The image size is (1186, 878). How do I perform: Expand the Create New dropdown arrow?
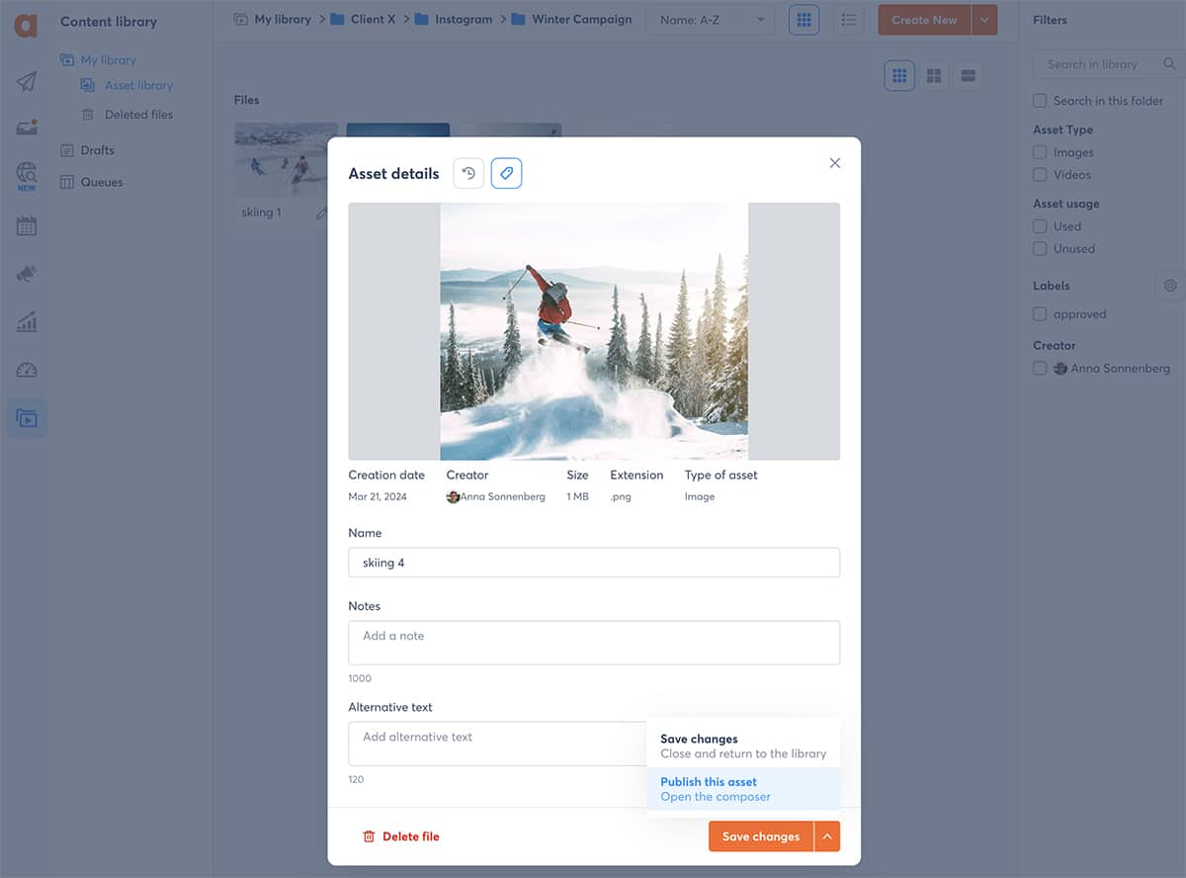984,20
